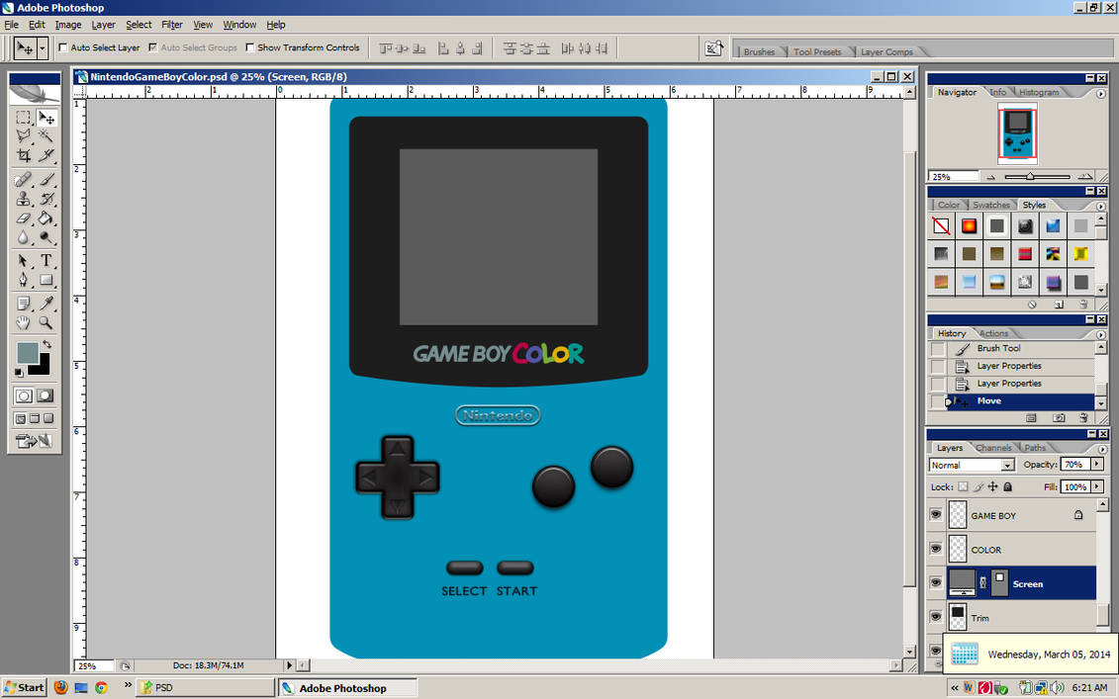Reset default foreground and background colors
This screenshot has height=699, width=1119.
pos(19,373)
